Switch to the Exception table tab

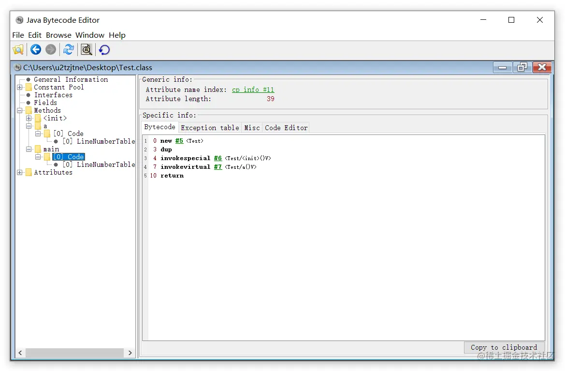click(x=210, y=128)
